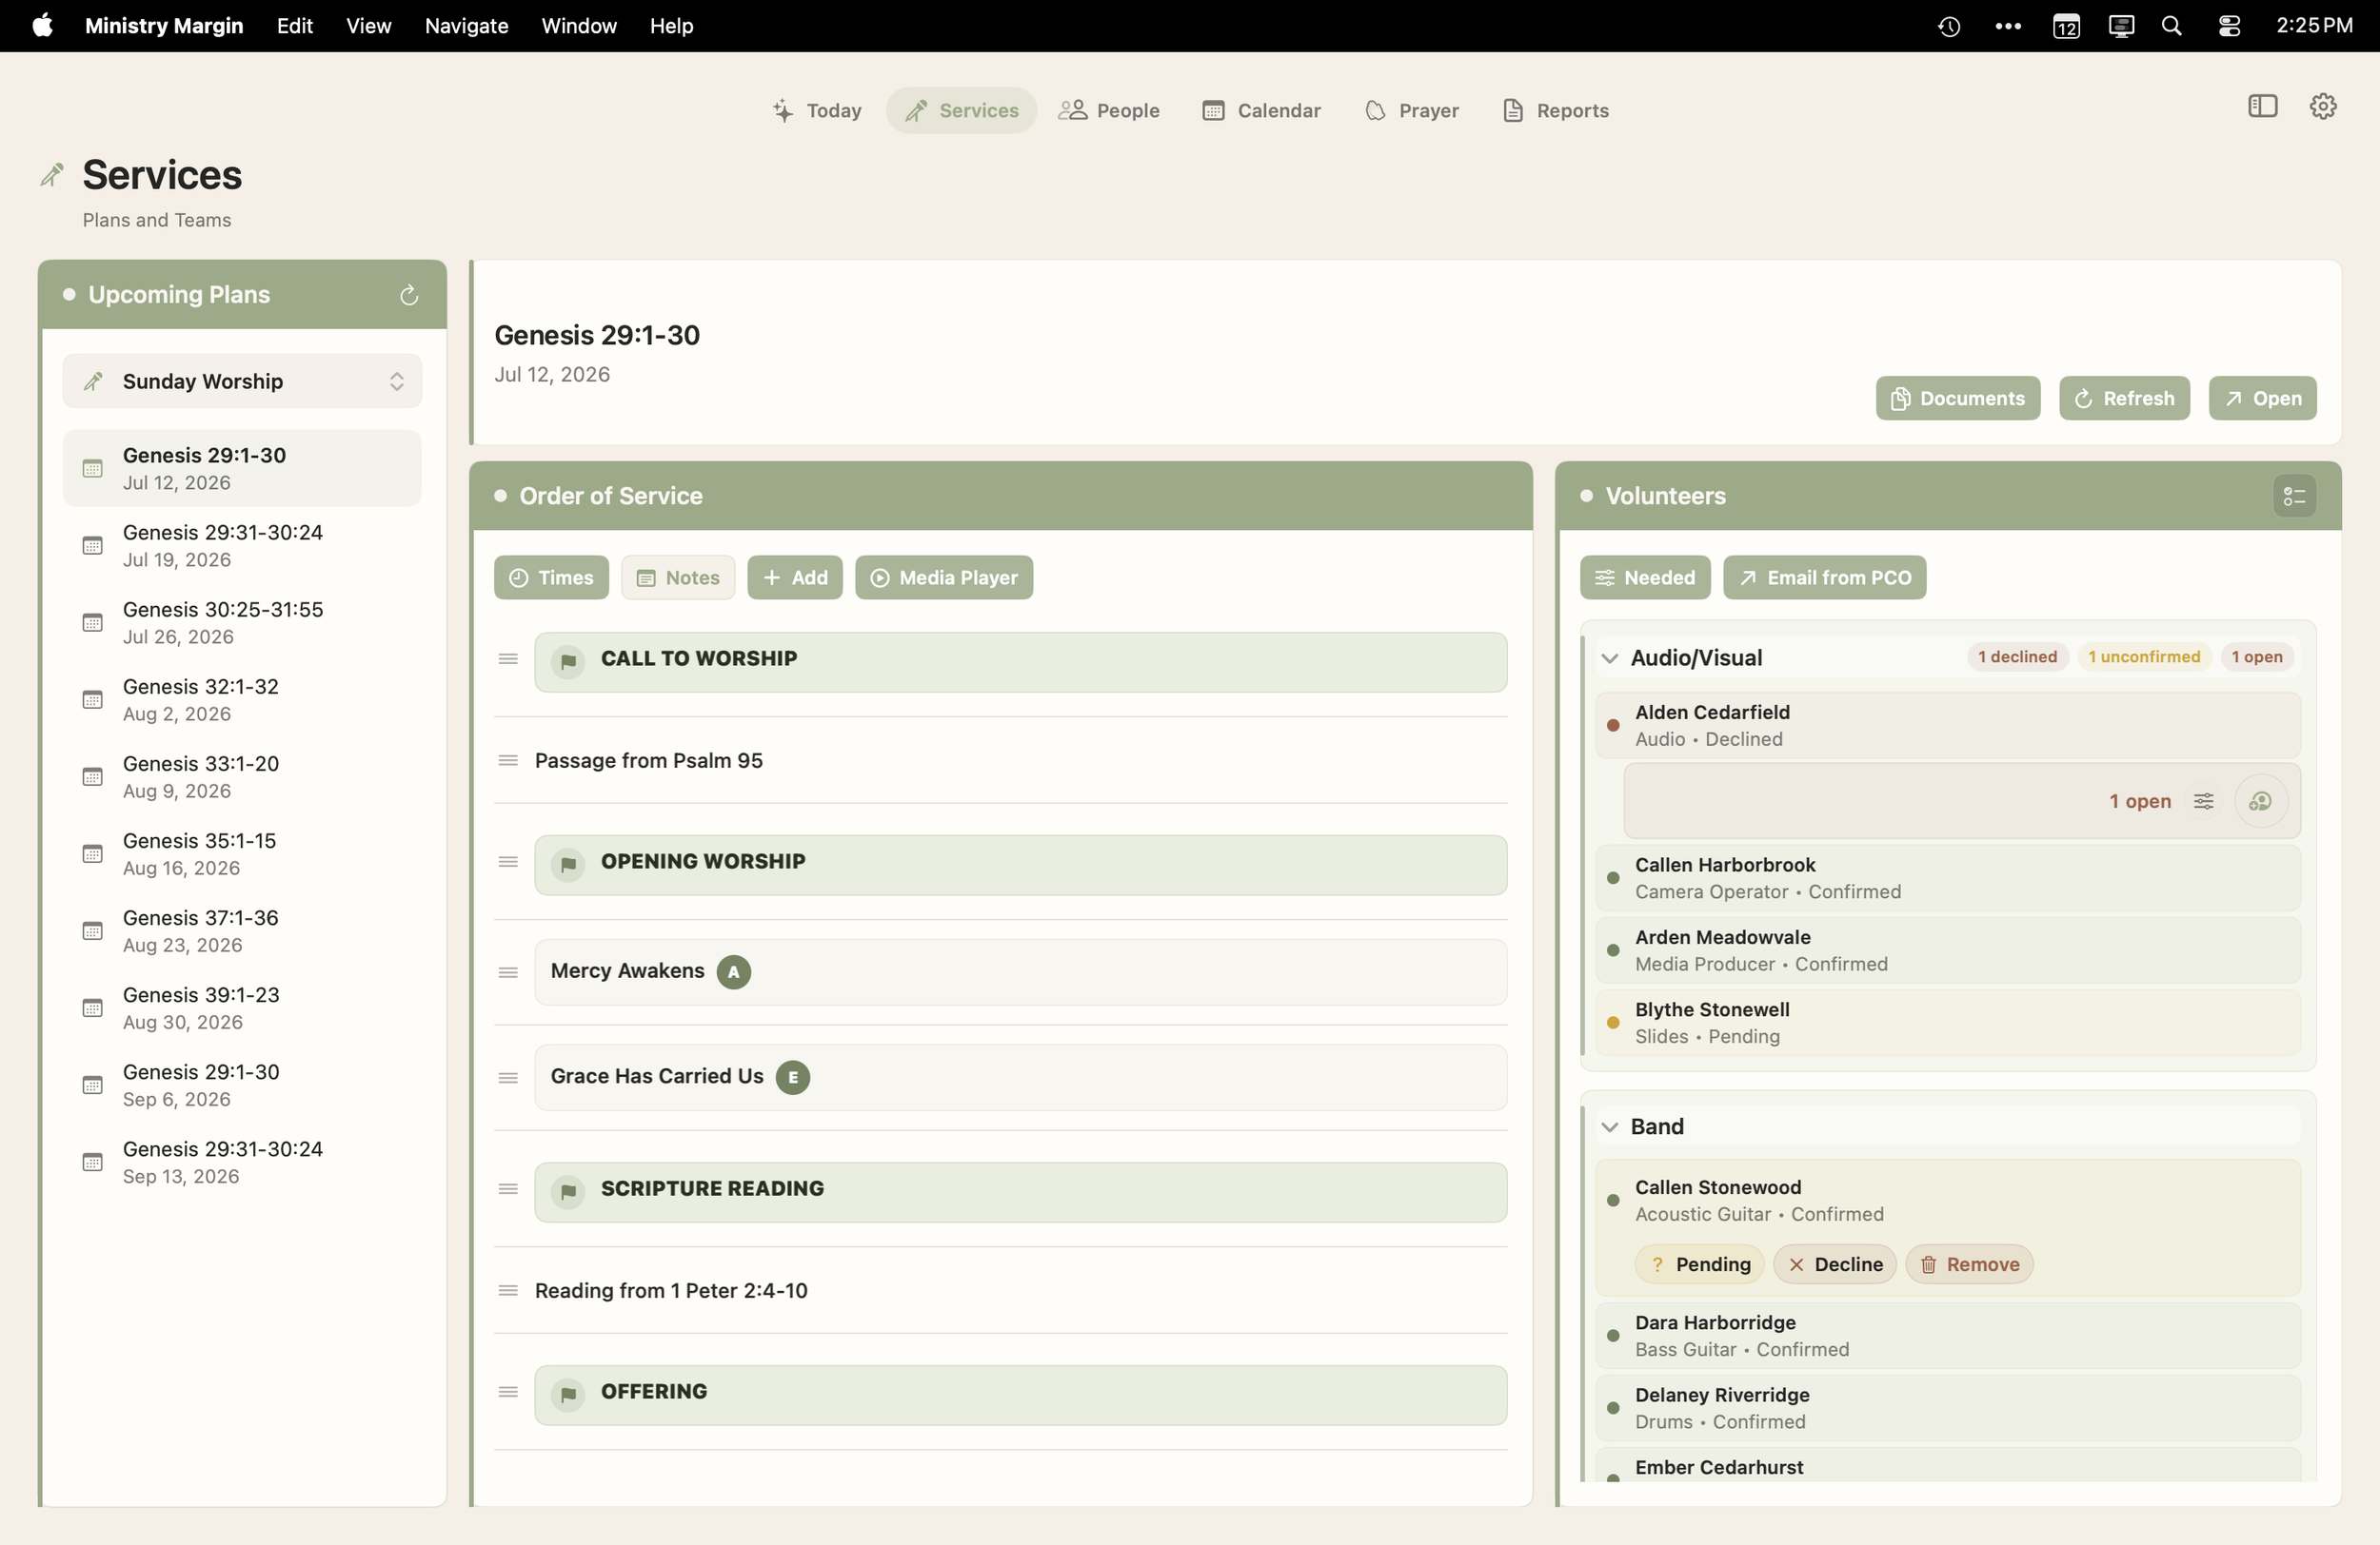Screen dimensions: 2380x1545
Task: Open the Apple menu
Action: click(42, 25)
